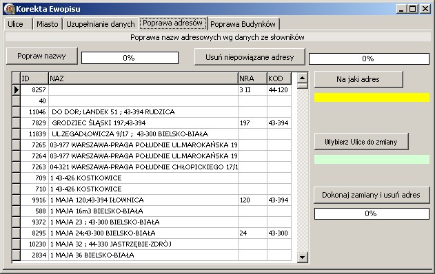Click 1 MAJA 36 BIELSKO-BIAŁA cell
Viewport: 435px width, 274px height.
tap(143, 255)
